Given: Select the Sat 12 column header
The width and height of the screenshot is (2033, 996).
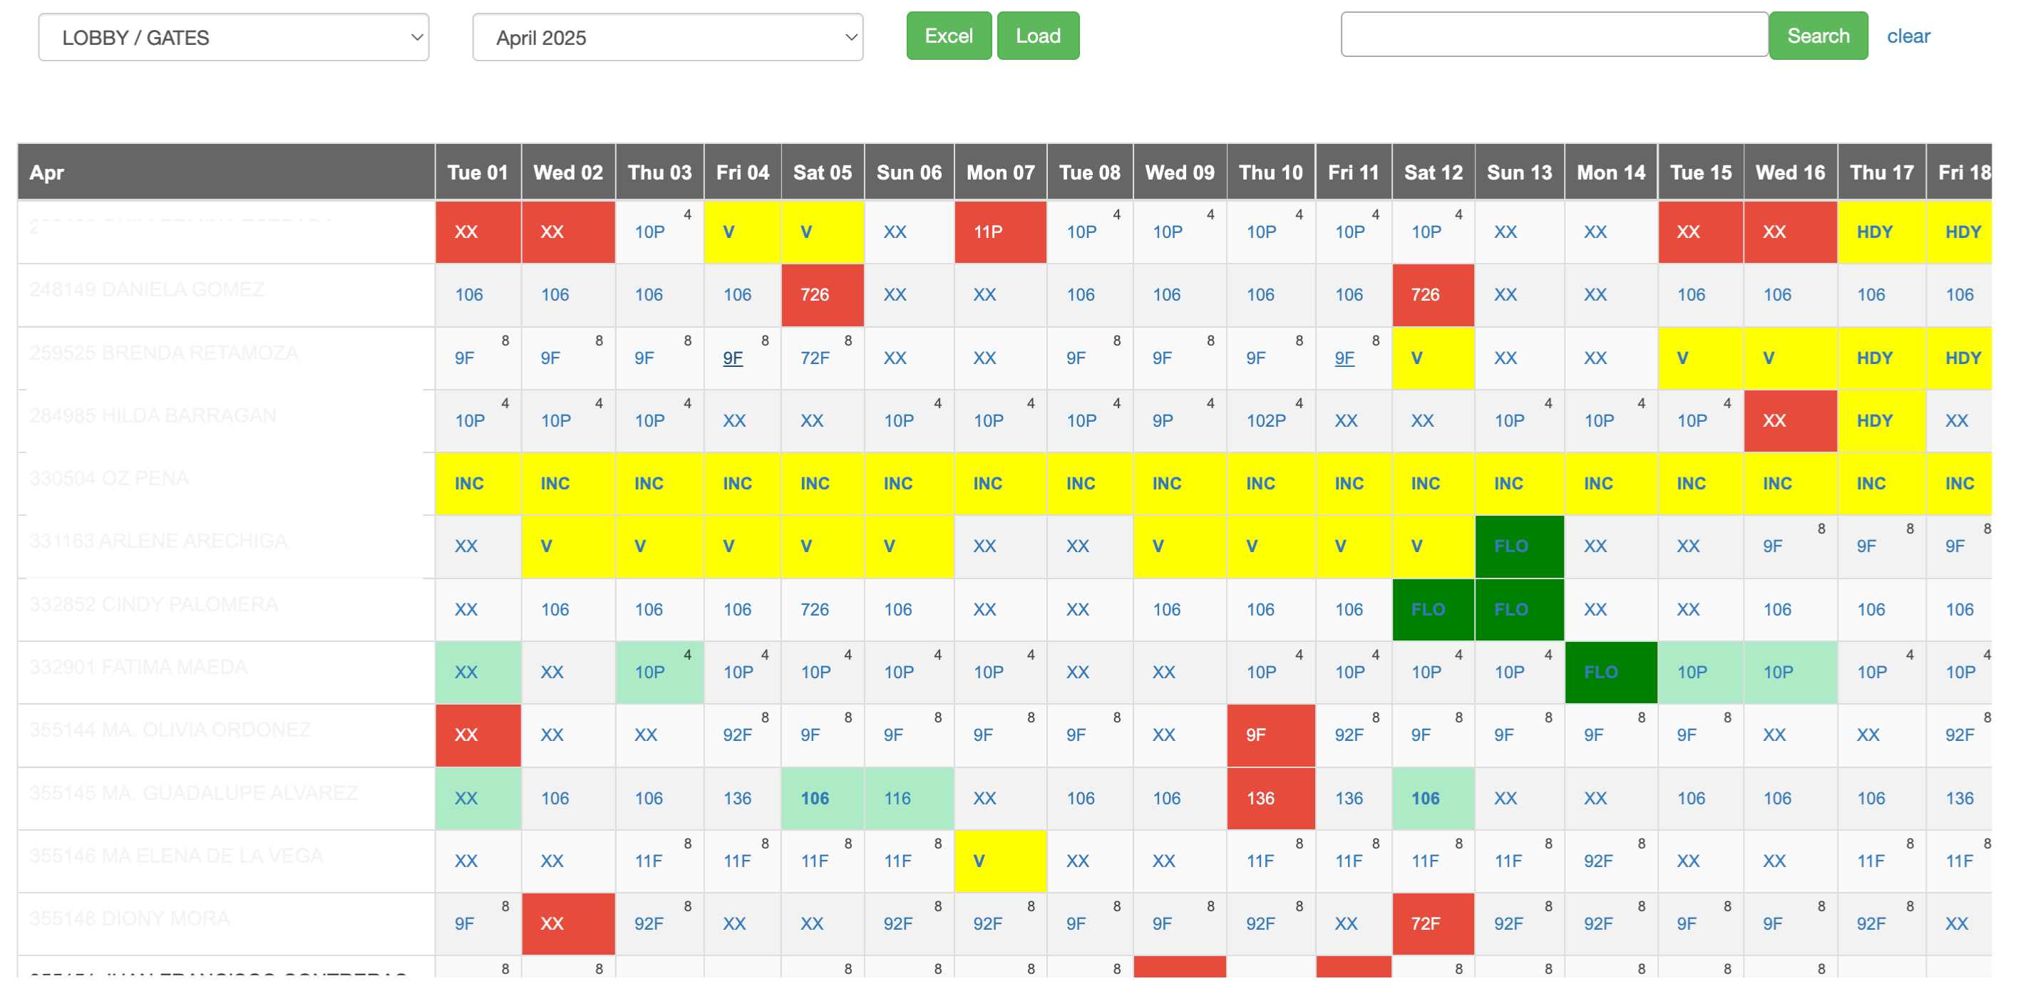Looking at the screenshot, I should pos(1432,172).
